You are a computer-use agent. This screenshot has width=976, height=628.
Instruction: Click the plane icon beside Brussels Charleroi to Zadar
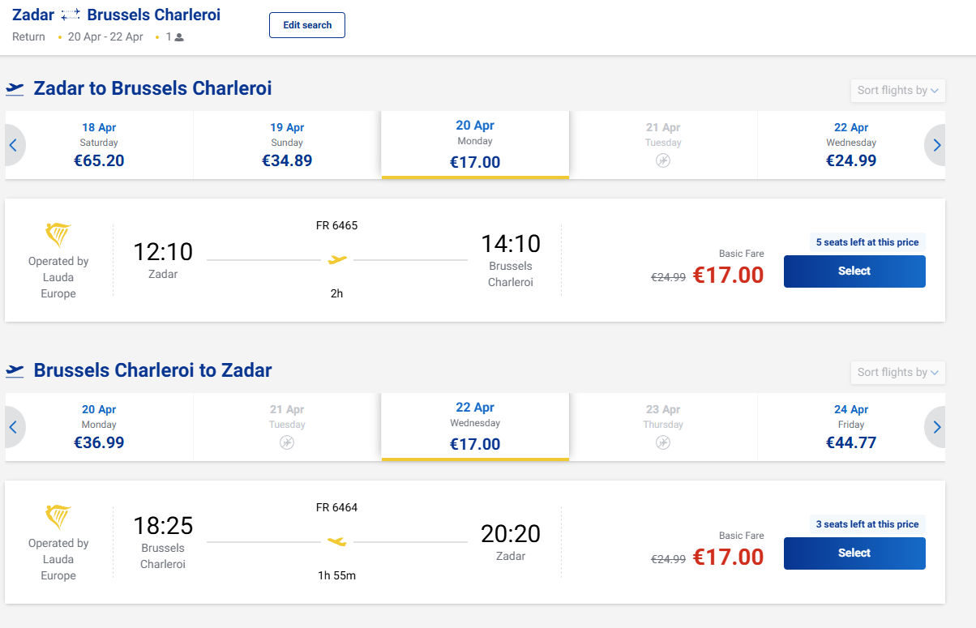coord(15,370)
